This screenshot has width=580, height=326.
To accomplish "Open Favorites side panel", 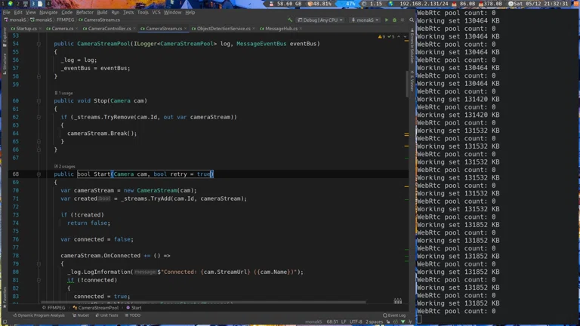I will [x=5, y=297].
